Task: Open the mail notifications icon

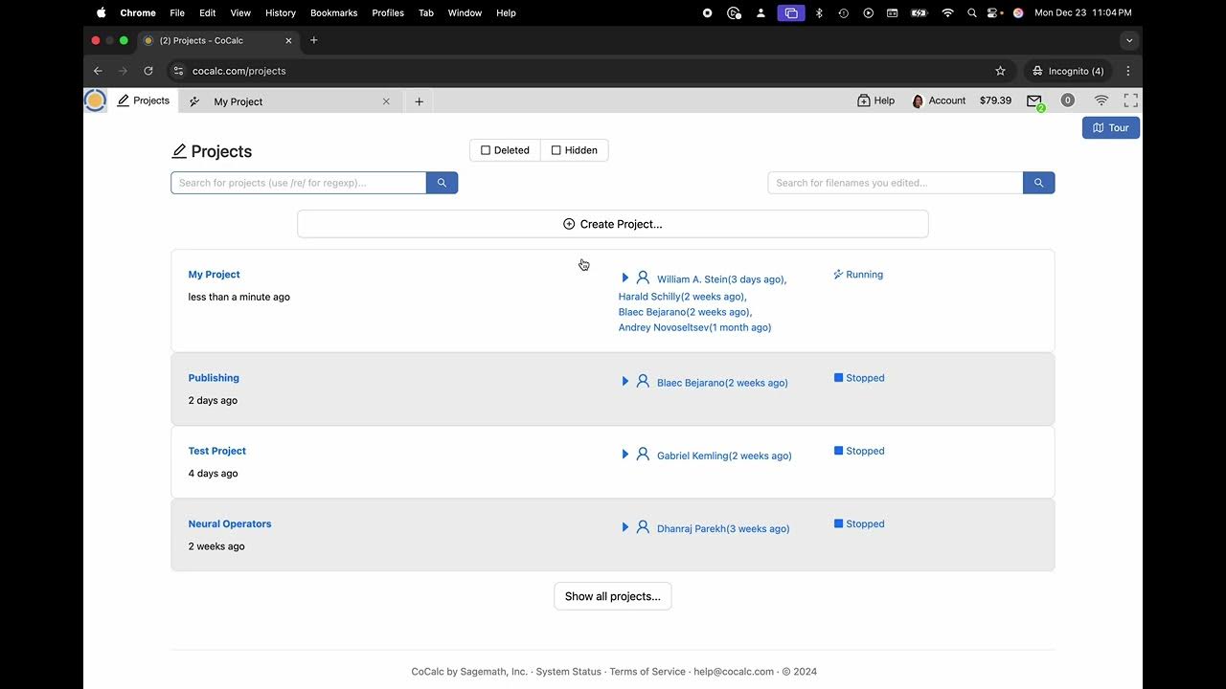Action: (1033, 100)
